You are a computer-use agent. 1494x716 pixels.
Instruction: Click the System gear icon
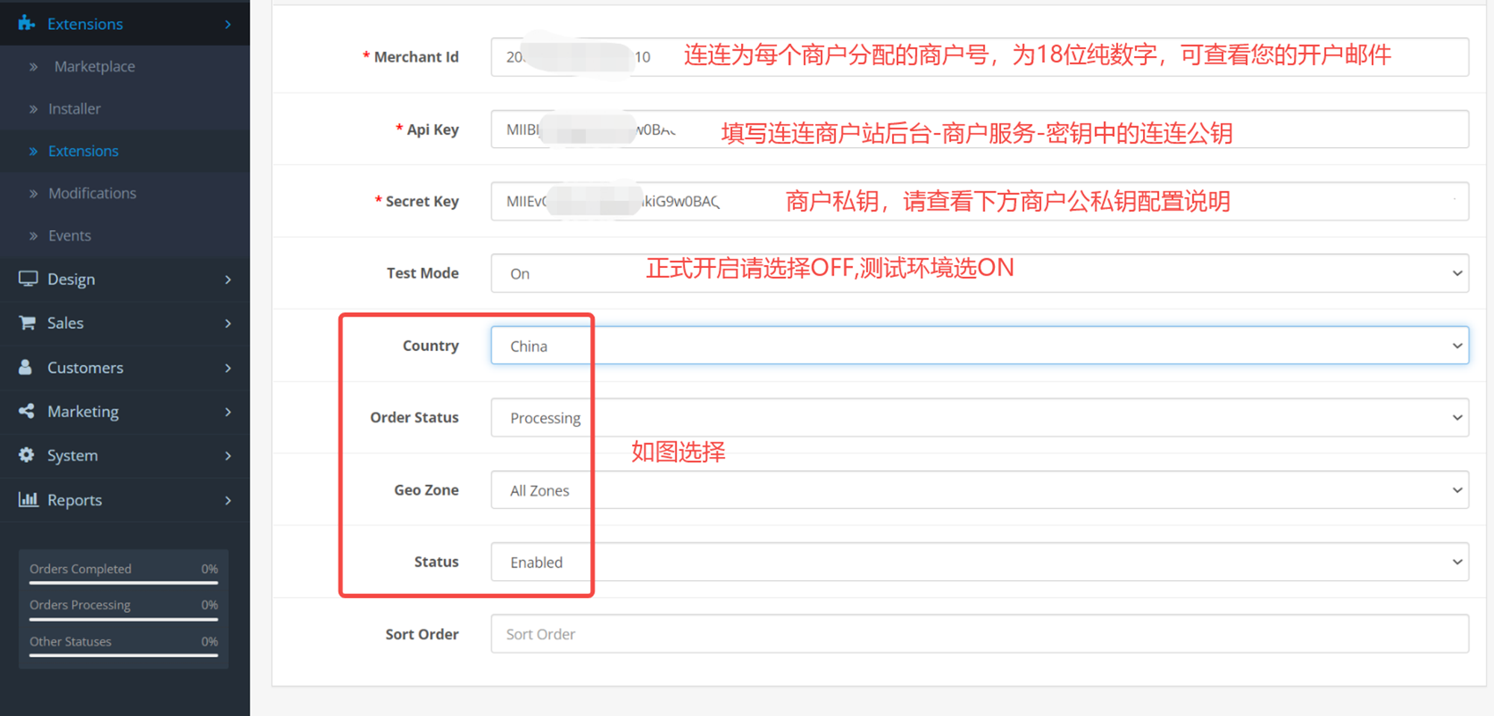point(27,455)
